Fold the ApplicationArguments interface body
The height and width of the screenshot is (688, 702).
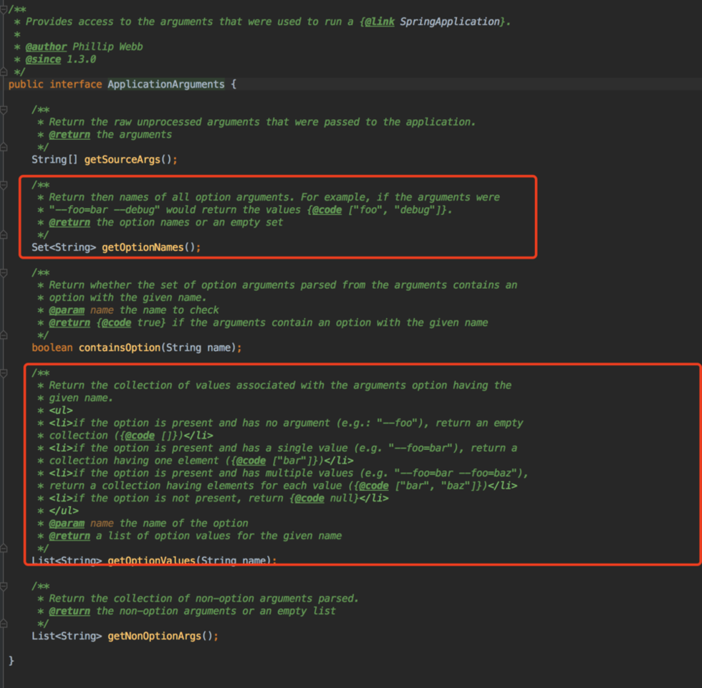(x=4, y=84)
